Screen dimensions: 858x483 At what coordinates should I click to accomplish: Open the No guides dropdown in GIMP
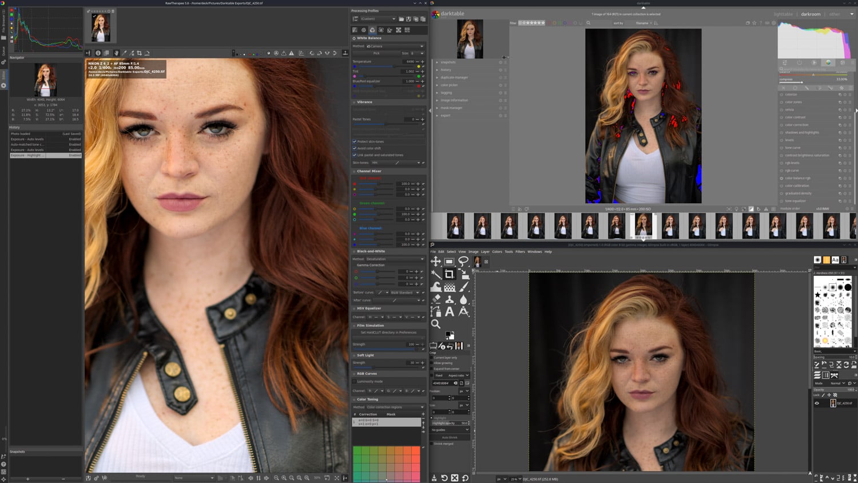pyautogui.click(x=450, y=430)
